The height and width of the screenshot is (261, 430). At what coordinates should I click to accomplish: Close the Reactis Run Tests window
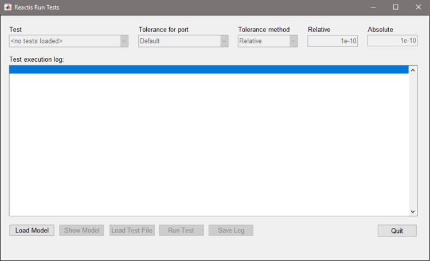point(418,7)
